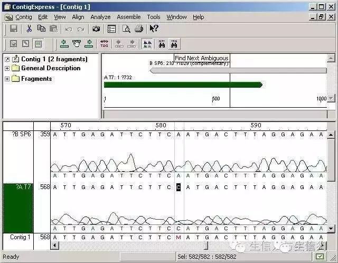This screenshot has width=338, height=263.
Task: Select the hand move tool icon
Action: tap(77, 44)
